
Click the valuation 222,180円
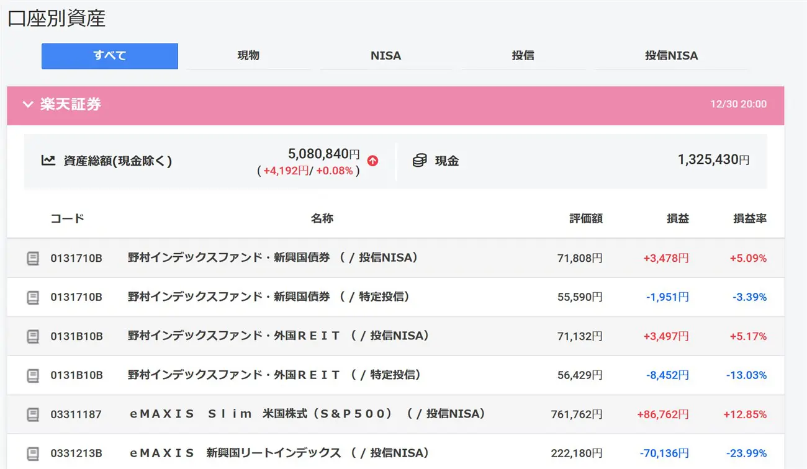[577, 453]
